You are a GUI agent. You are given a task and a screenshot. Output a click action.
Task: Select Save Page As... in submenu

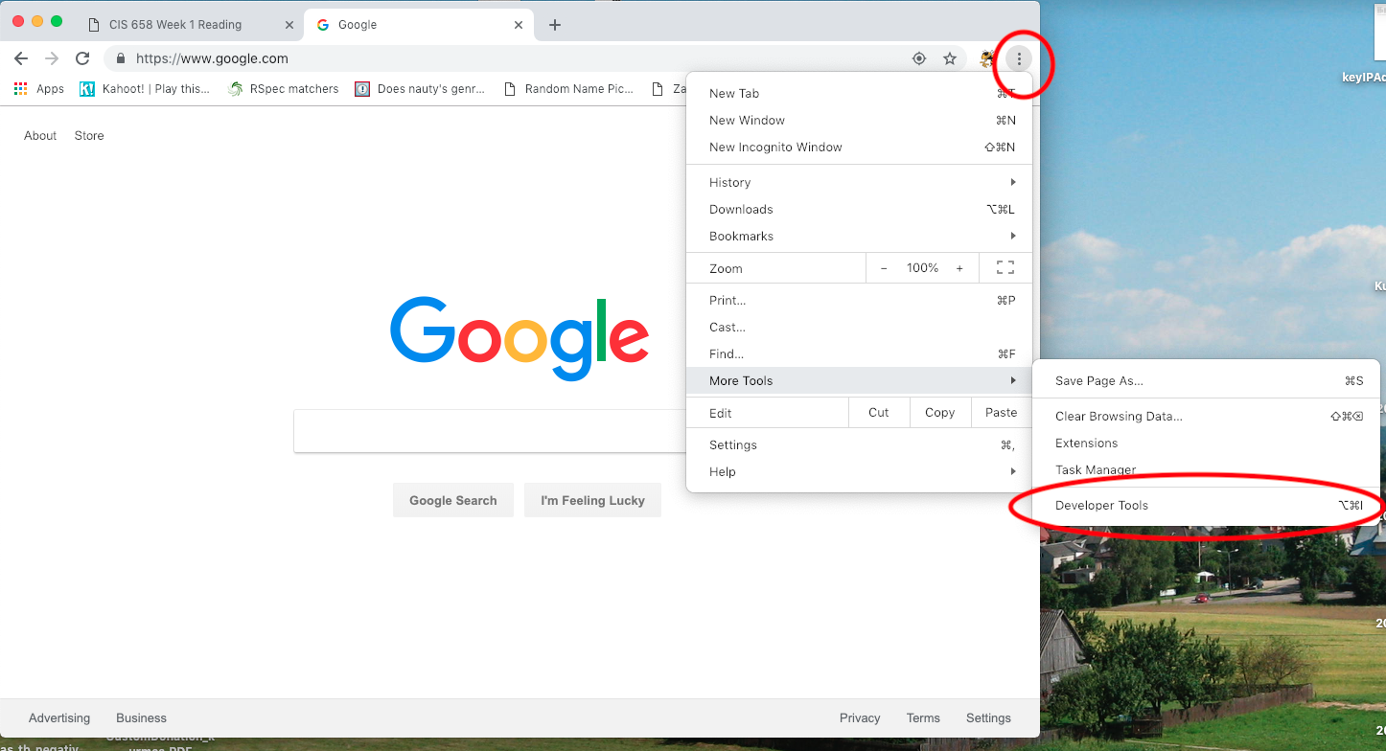pos(1206,380)
